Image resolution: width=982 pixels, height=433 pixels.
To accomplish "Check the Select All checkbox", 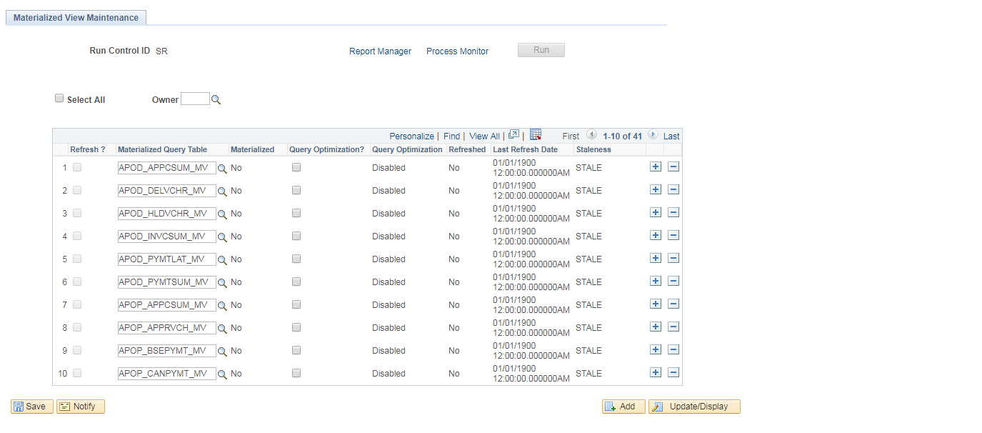I will [x=59, y=99].
